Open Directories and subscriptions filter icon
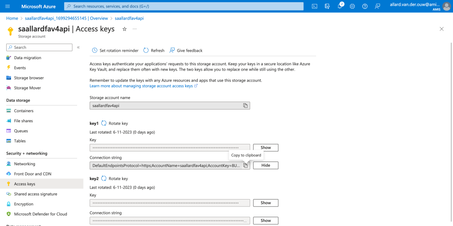This screenshot has width=453, height=226. [327, 6]
